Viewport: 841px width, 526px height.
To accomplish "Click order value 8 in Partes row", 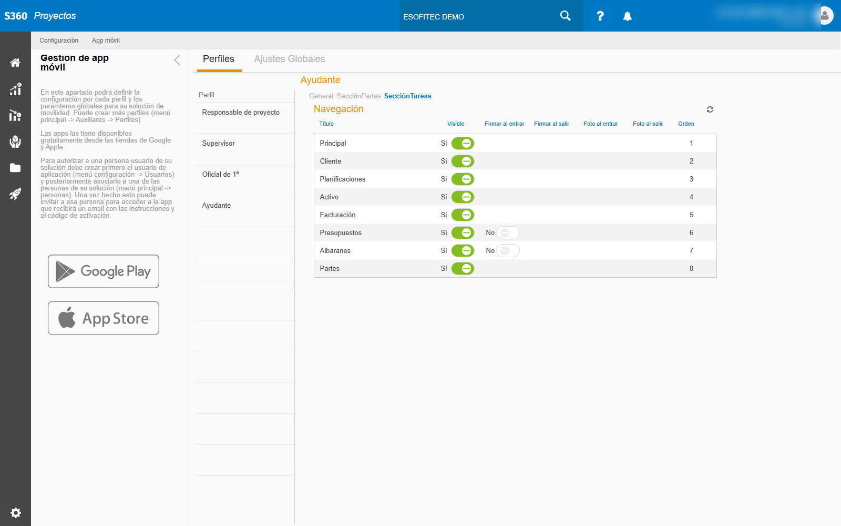I will pos(691,268).
